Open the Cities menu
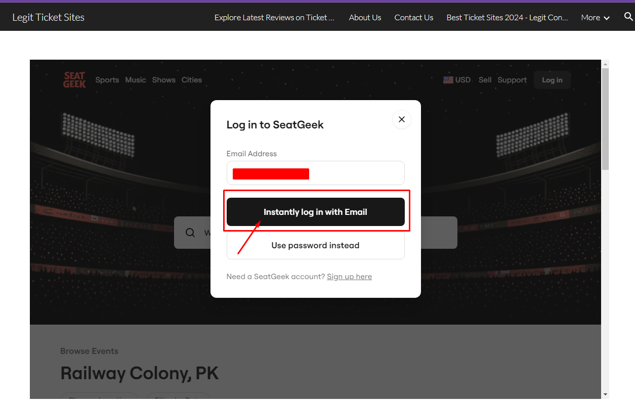Screen dimensions: 635x405 192,80
